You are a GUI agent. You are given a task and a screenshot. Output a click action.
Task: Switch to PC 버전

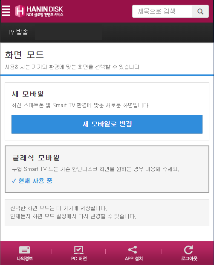pyautogui.click(x=79, y=253)
